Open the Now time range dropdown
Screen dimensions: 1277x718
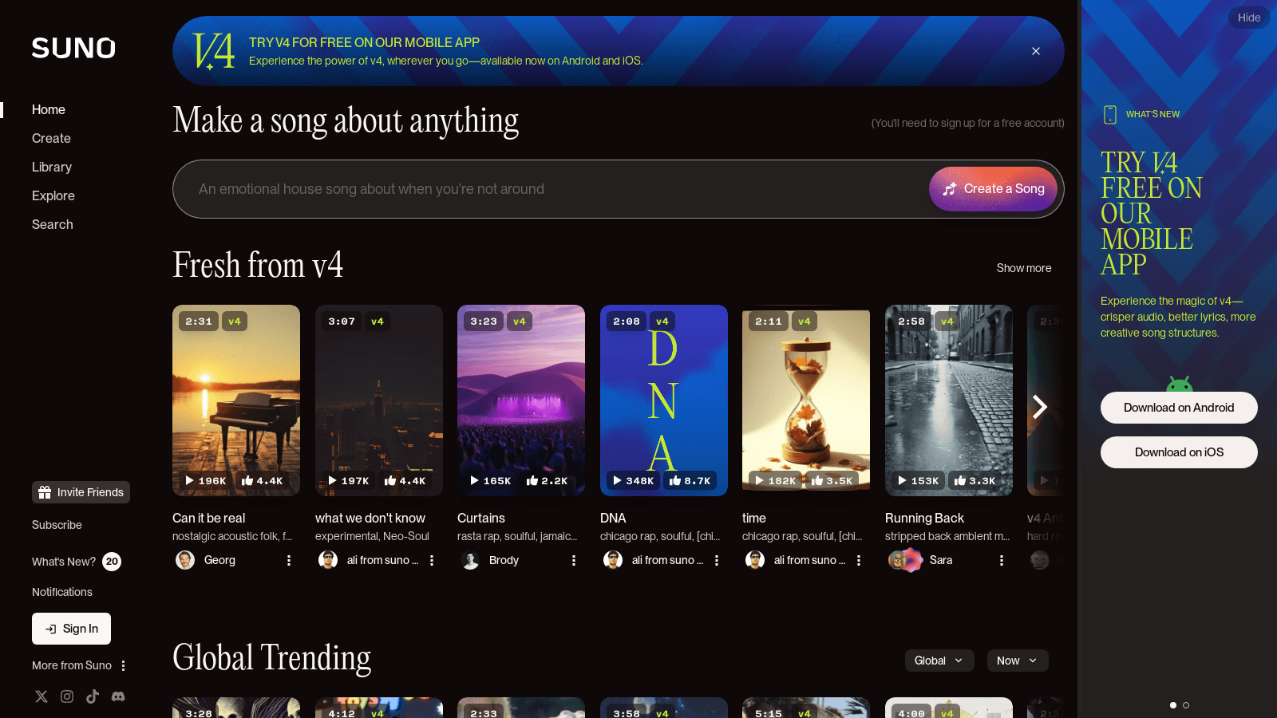coord(1018,661)
